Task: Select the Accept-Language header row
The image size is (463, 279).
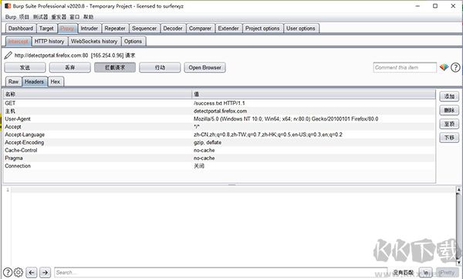Action: pos(219,134)
